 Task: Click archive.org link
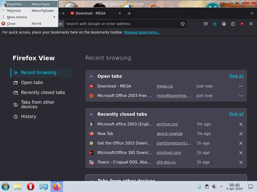[x=167, y=124]
